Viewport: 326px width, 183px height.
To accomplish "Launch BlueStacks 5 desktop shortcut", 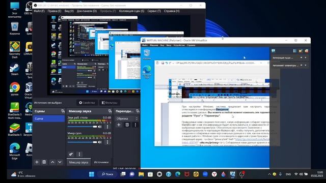I will tap(15, 130).
